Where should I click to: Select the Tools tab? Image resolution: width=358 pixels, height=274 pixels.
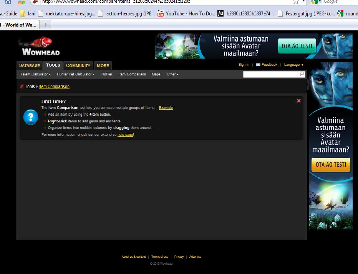click(53, 65)
